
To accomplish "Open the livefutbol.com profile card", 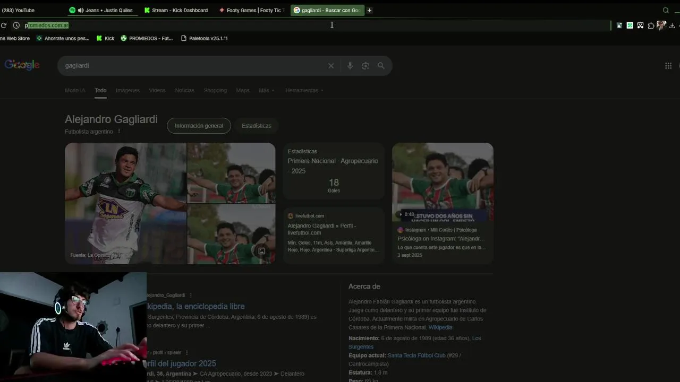I will [x=334, y=235].
